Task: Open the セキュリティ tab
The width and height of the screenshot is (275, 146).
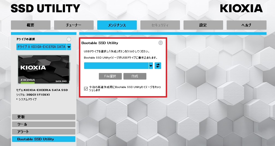Action: [160, 25]
